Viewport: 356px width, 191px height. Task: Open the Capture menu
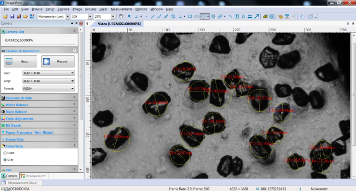coord(63,9)
